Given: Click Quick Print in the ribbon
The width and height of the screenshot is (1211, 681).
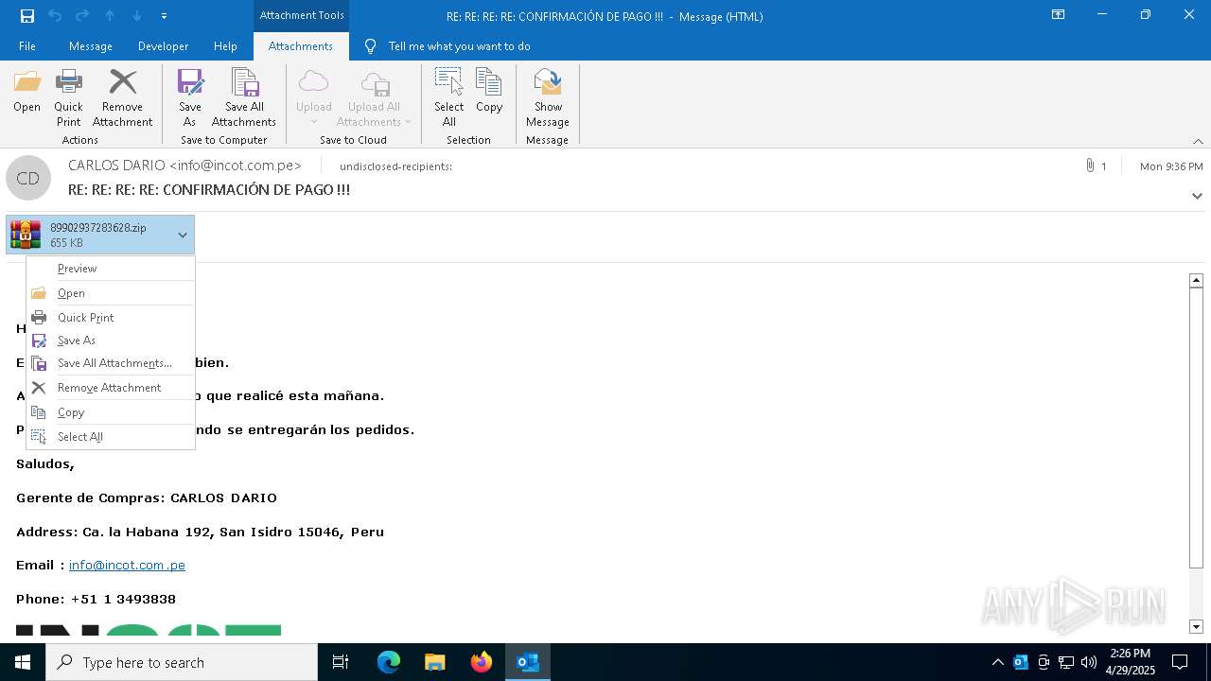Looking at the screenshot, I should click(x=68, y=98).
